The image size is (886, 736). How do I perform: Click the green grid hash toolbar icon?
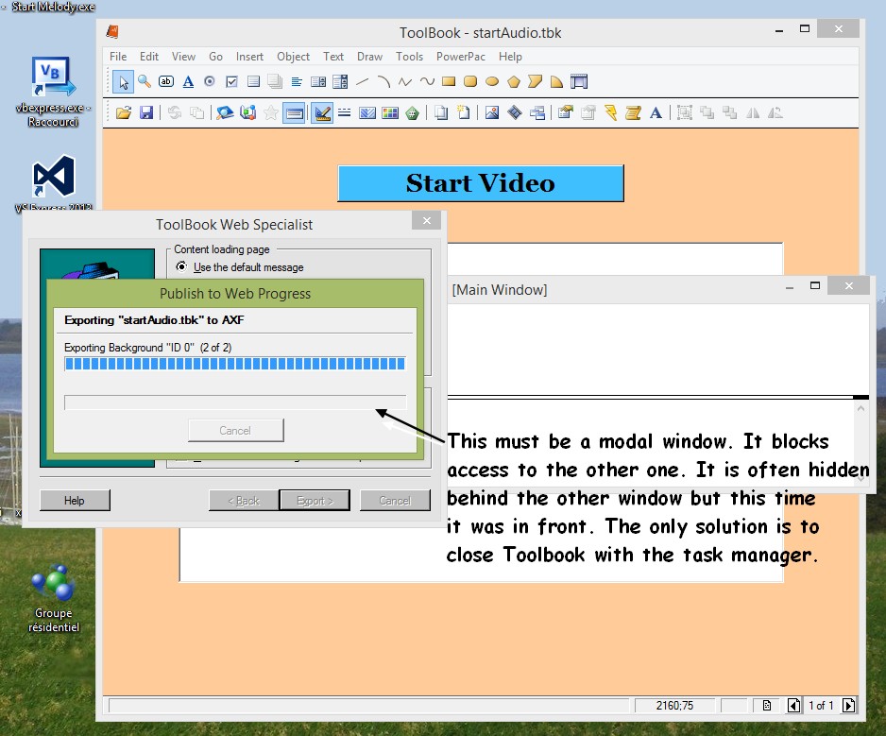(x=413, y=113)
